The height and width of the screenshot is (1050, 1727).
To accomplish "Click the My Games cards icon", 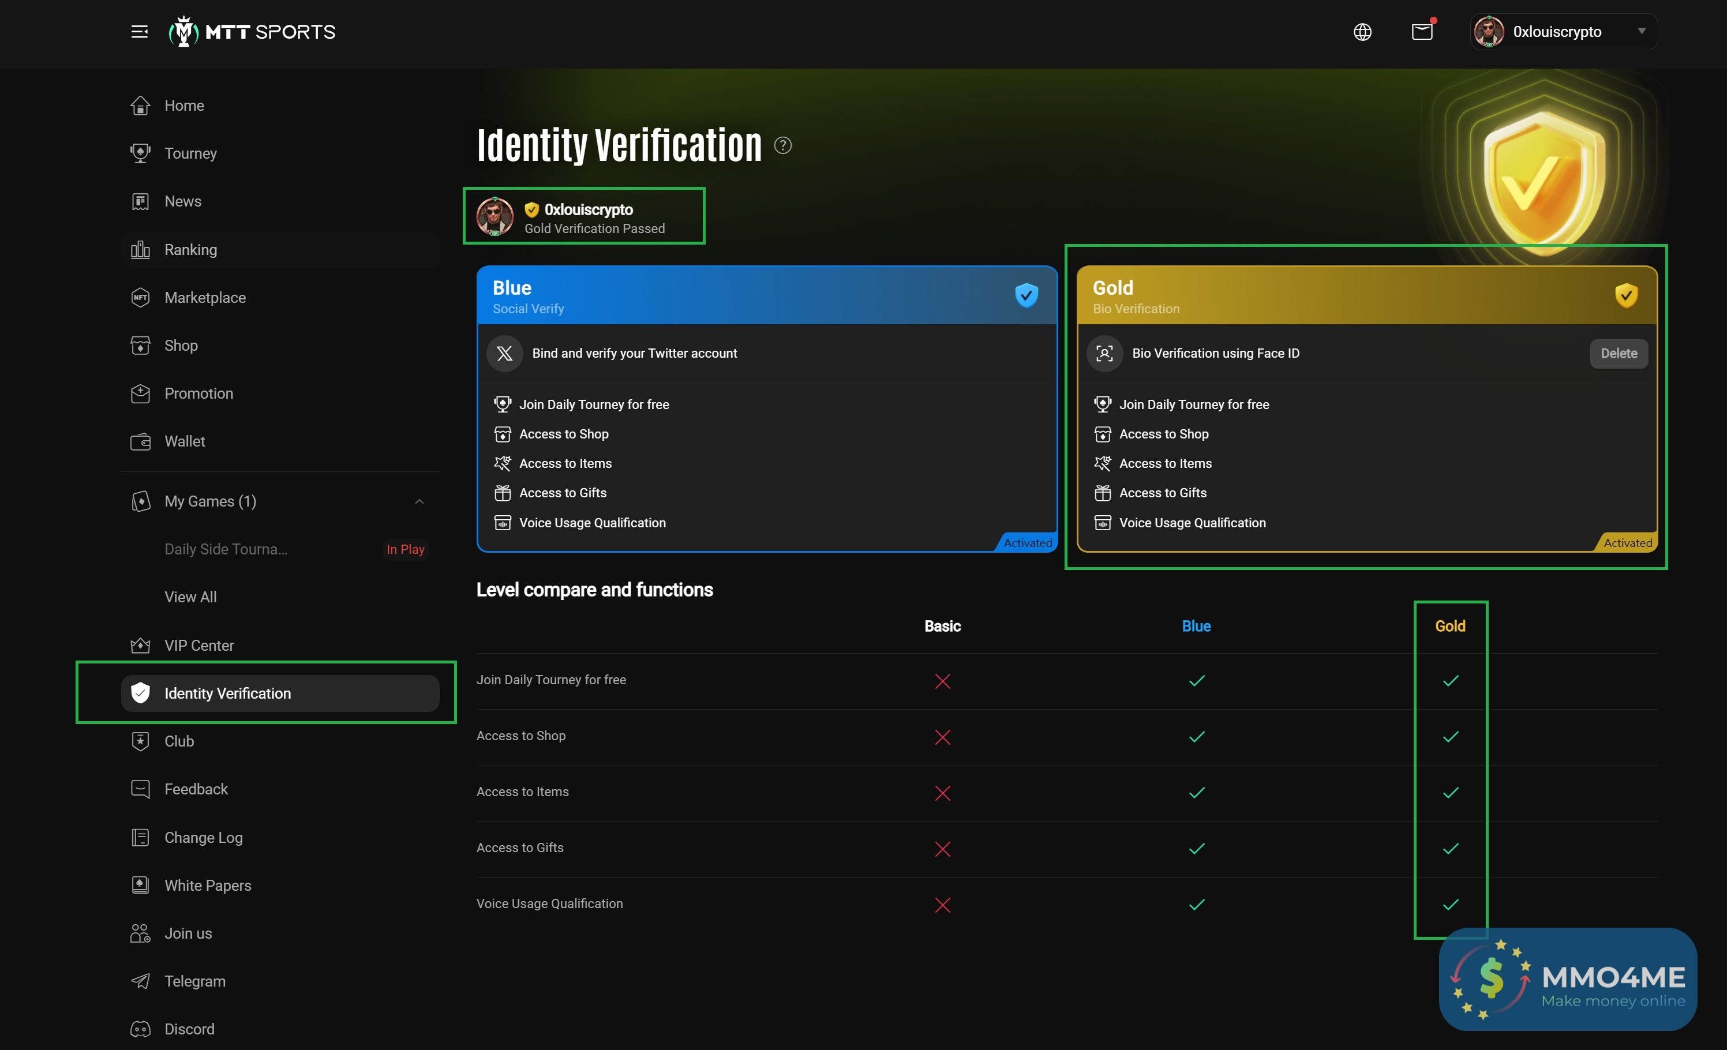I will coord(140,501).
